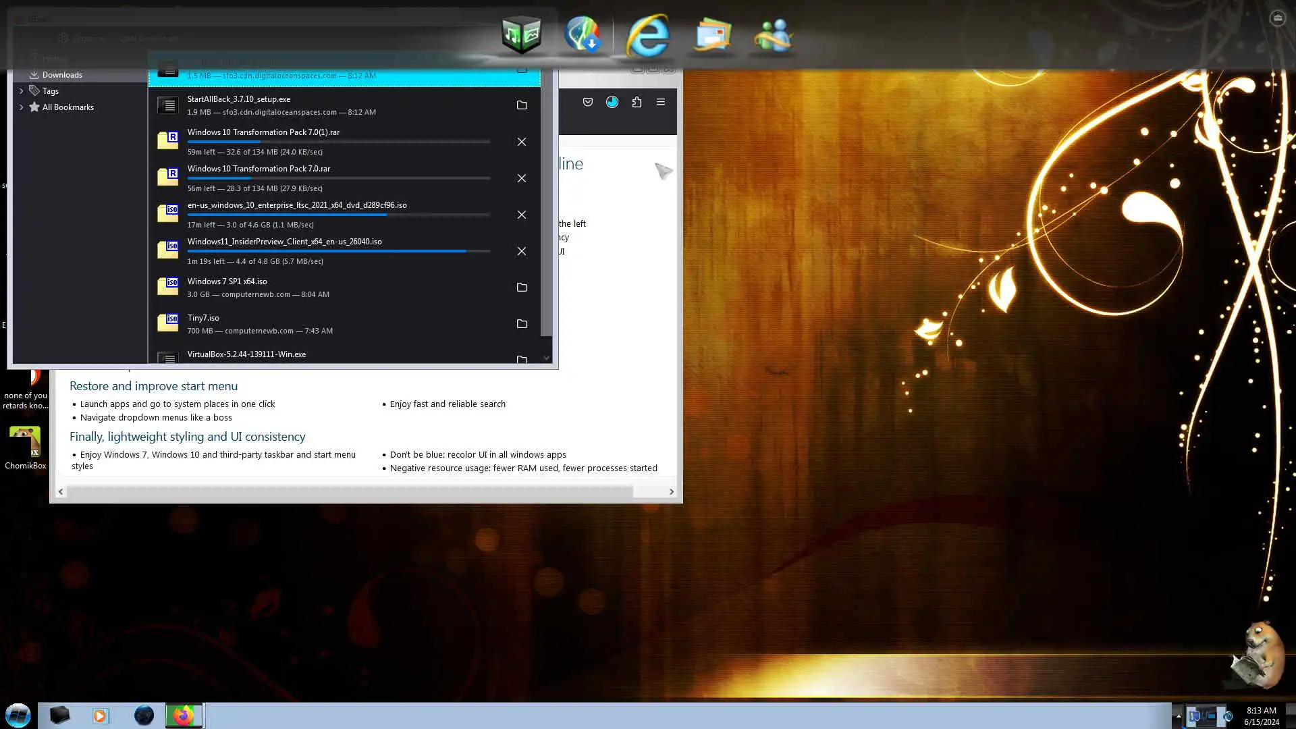Cancel the Windows11_InsiderPreview ISO download
The height and width of the screenshot is (729, 1296).
pyautogui.click(x=521, y=251)
